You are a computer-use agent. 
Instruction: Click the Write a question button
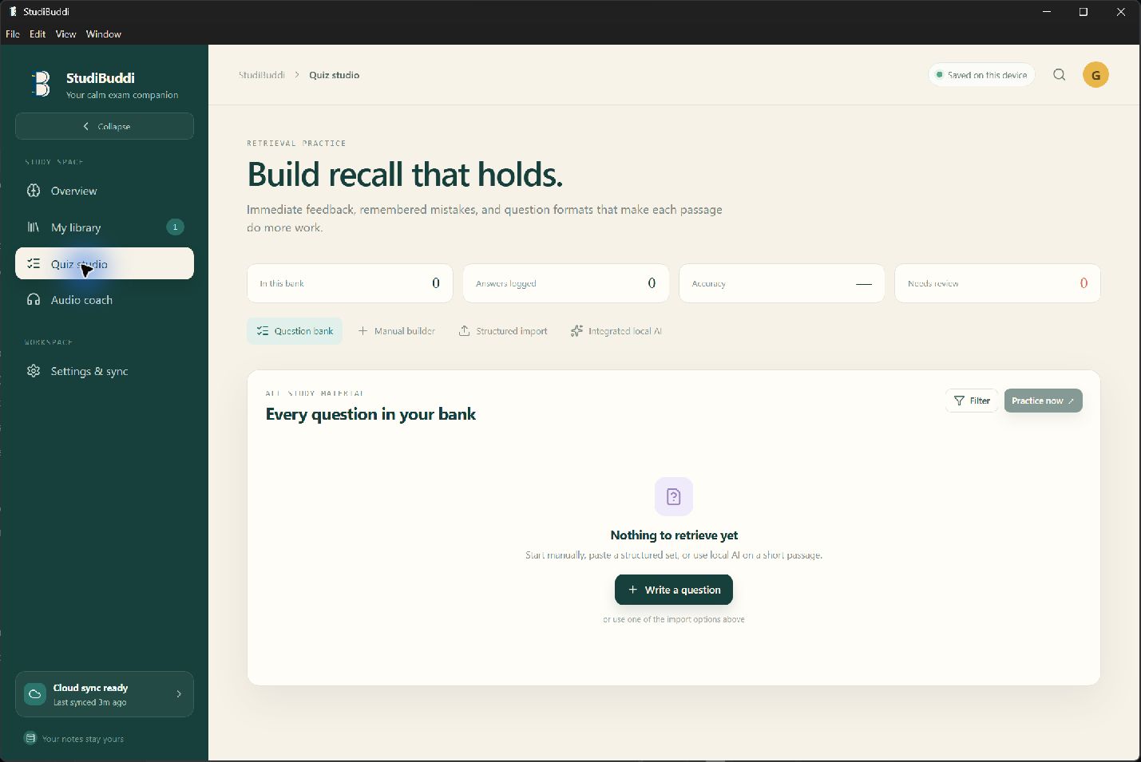674,590
